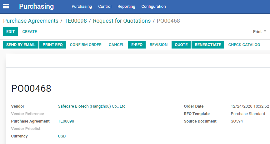Screen dimensions: 270x144
Task: Click the Currency label
Action: pos(19,136)
